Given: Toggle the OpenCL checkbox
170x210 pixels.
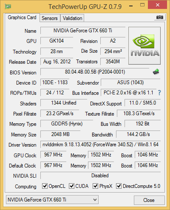Looking at the screenshot, I should 45,186.
